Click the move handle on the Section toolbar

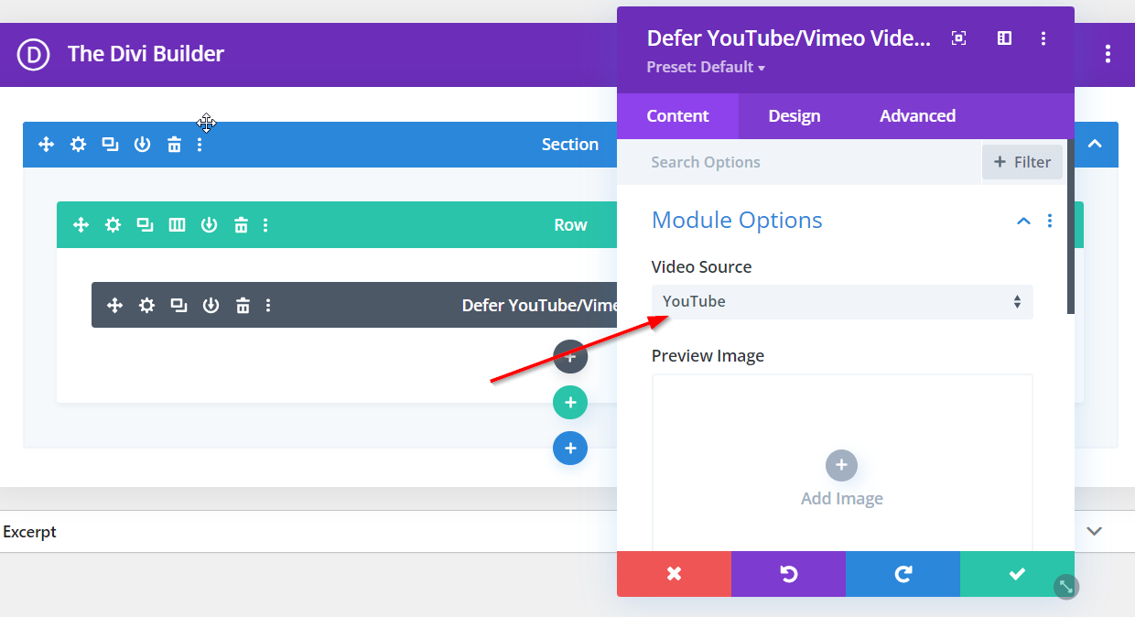point(46,144)
